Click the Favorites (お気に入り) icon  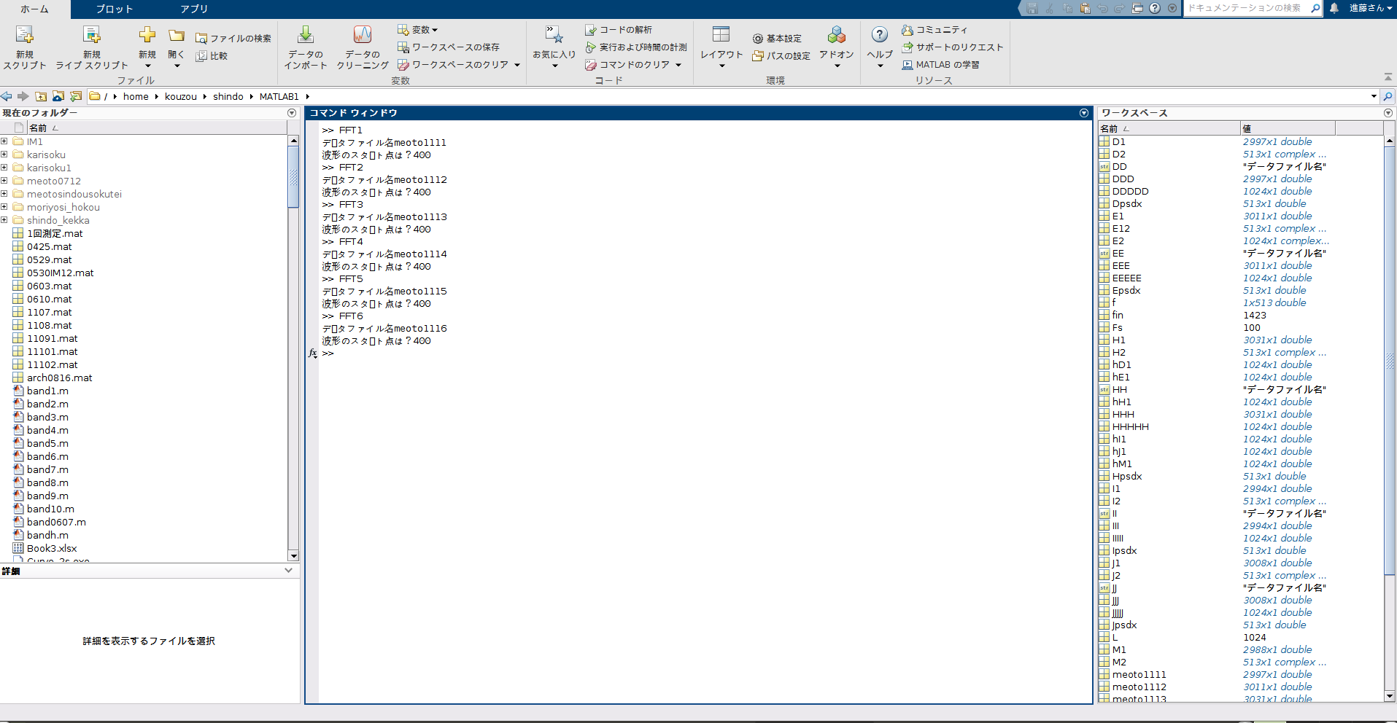click(554, 35)
